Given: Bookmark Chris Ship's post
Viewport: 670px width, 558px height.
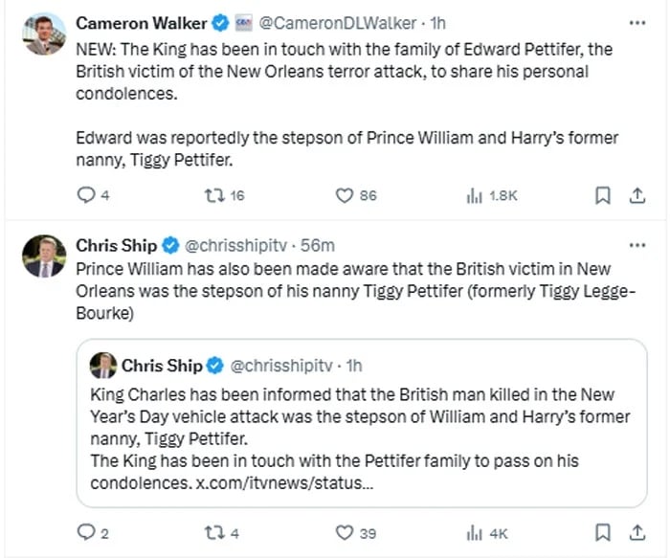Looking at the screenshot, I should pyautogui.click(x=603, y=532).
